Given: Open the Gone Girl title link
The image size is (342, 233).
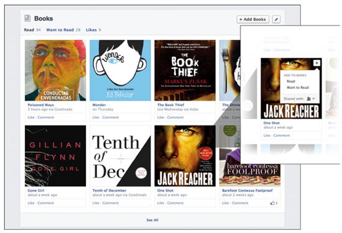Looking at the screenshot, I should (x=36, y=191).
